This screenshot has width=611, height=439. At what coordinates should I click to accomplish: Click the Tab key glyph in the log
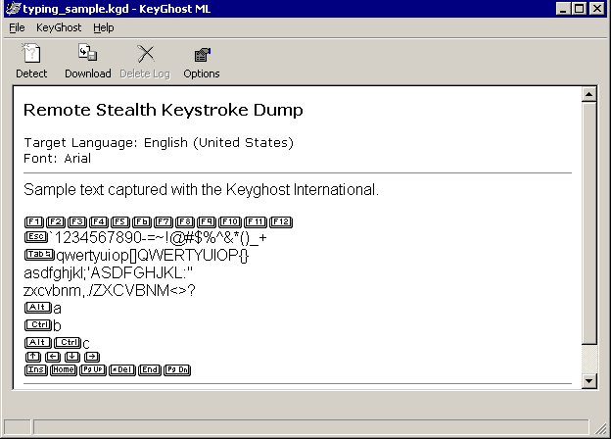tap(39, 255)
